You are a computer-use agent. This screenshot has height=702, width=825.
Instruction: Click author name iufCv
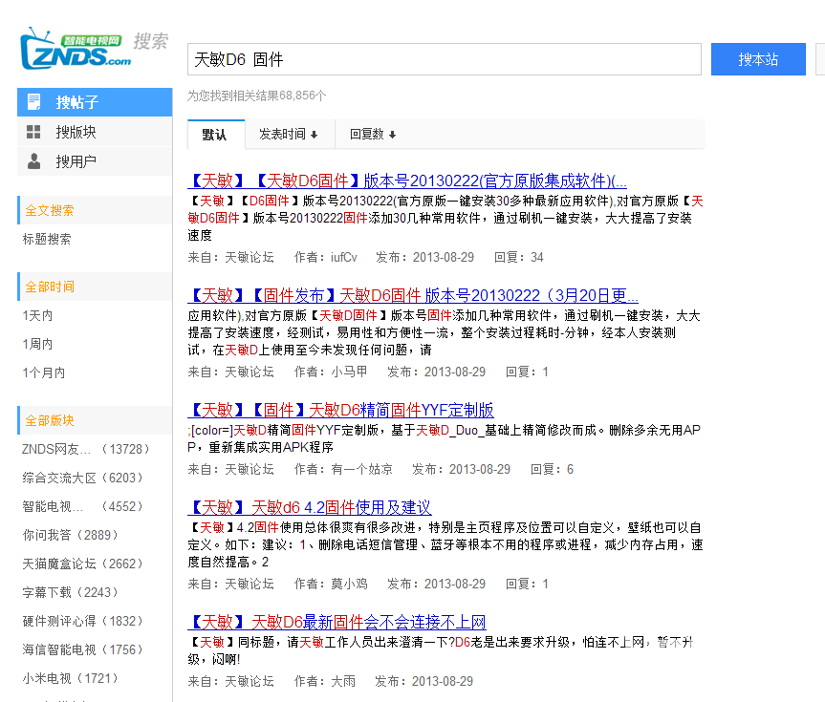click(343, 257)
